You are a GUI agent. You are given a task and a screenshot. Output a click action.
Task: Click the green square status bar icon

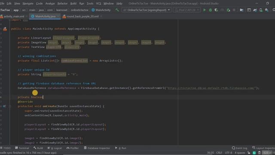click(254, 153)
